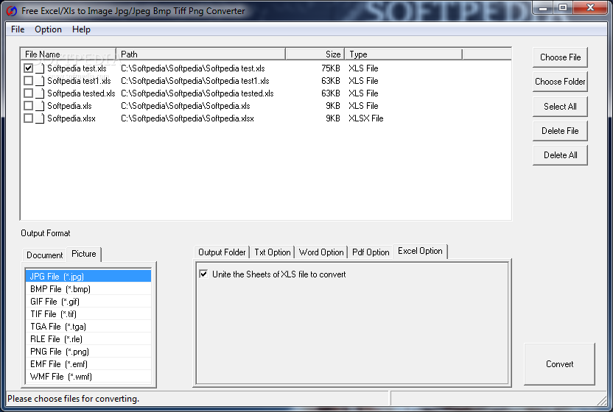This screenshot has width=613, height=412.
Task: Open the File menu
Action: pyautogui.click(x=18, y=29)
